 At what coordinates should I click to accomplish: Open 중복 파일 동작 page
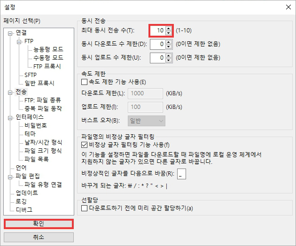point(43,108)
